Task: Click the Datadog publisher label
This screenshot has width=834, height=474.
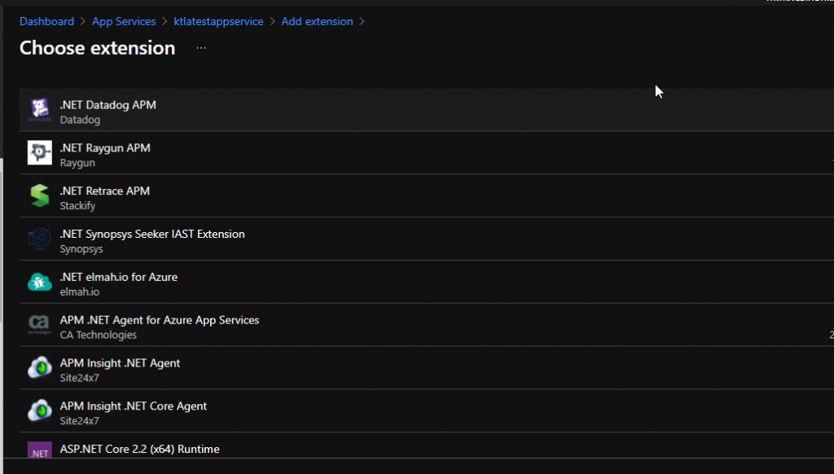Action: (81, 120)
